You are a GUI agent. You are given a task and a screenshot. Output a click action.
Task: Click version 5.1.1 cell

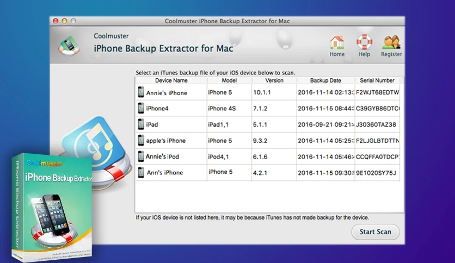coord(274,124)
